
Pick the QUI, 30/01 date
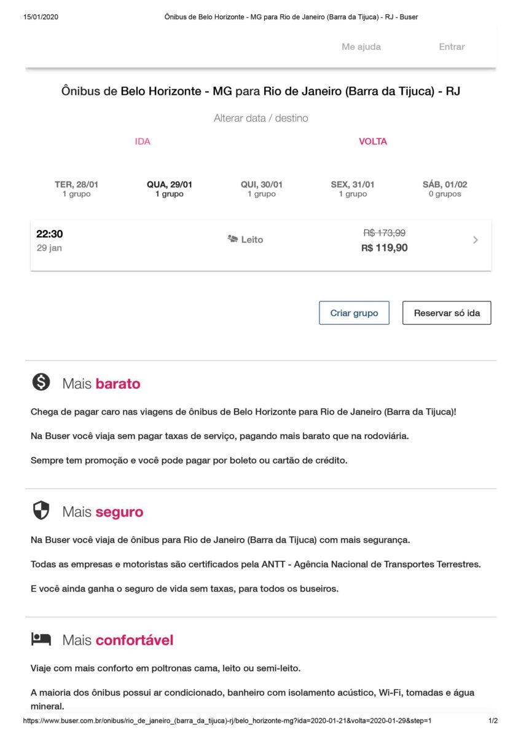pyautogui.click(x=261, y=189)
